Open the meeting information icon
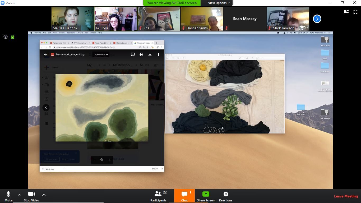Image resolution: width=361 pixels, height=203 pixels. [6, 37]
